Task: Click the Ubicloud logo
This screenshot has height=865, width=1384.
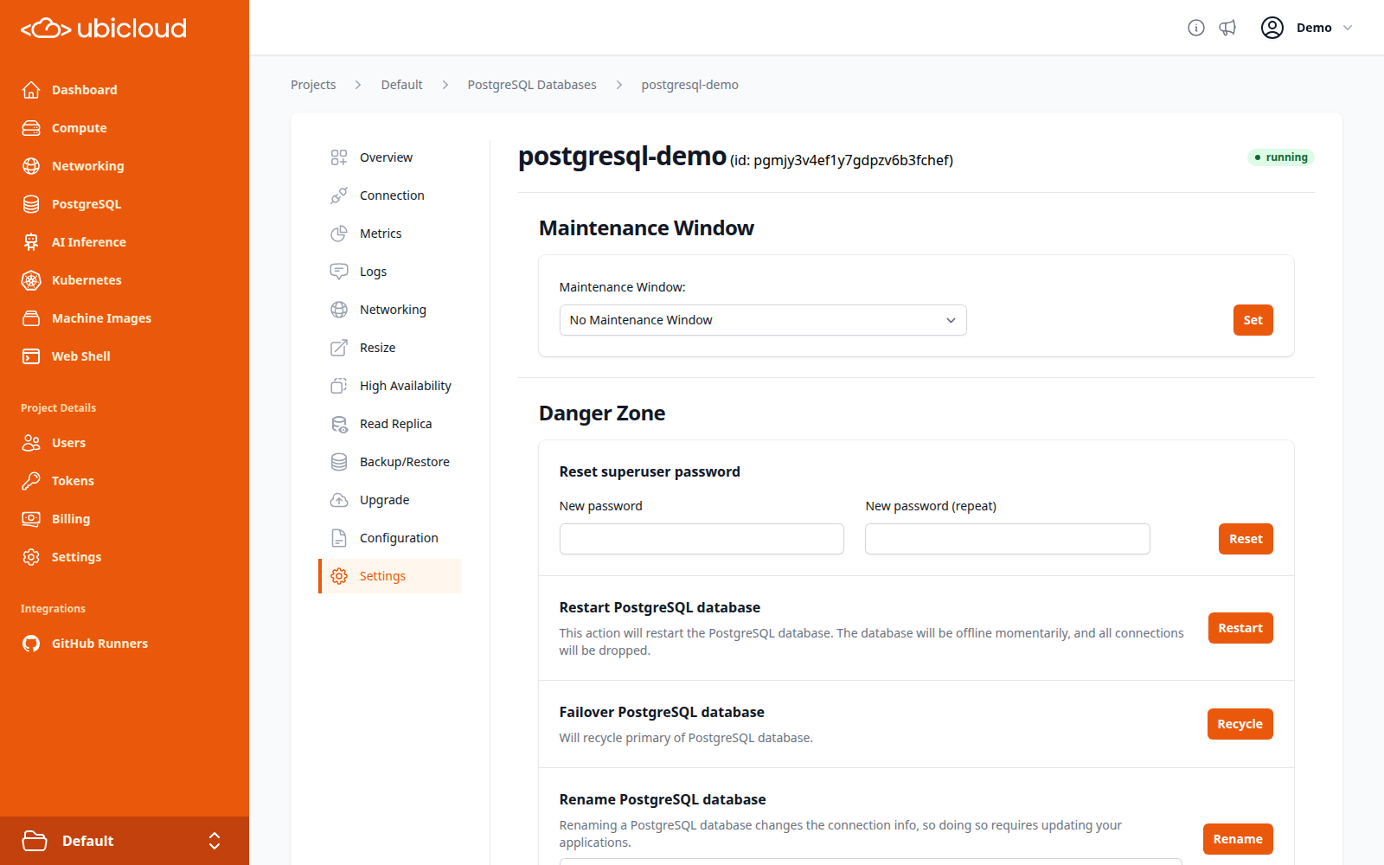Action: coord(104,29)
